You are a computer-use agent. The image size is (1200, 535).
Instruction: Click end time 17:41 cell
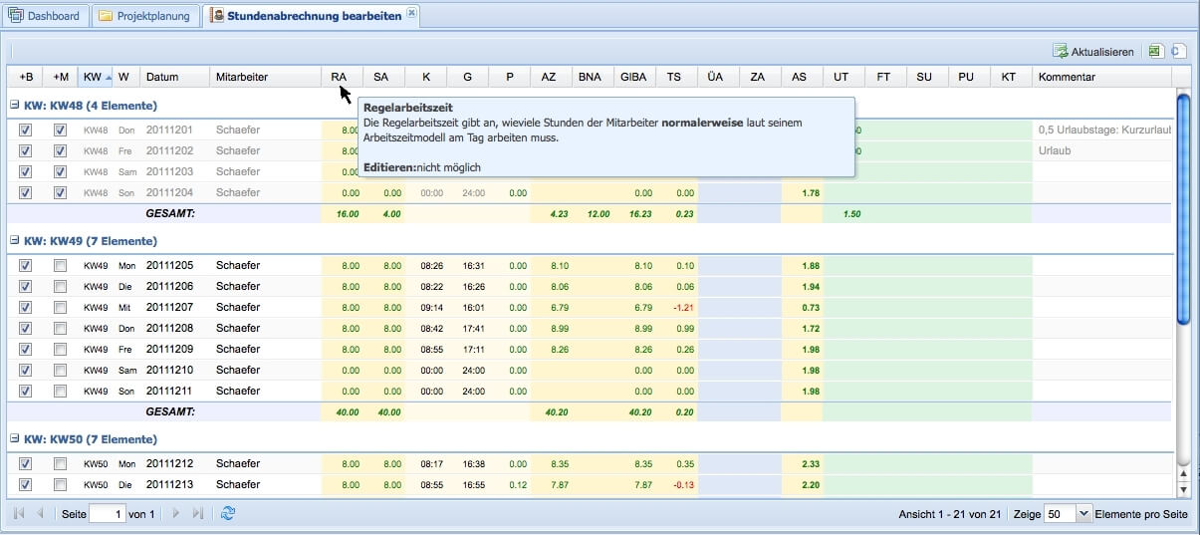click(x=473, y=328)
